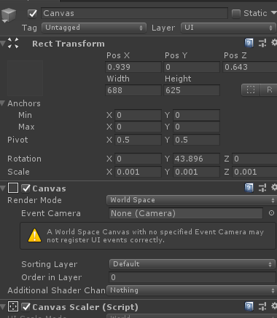Click the Sorting Layer label
The height and width of the screenshot is (318, 277).
click(x=50, y=264)
